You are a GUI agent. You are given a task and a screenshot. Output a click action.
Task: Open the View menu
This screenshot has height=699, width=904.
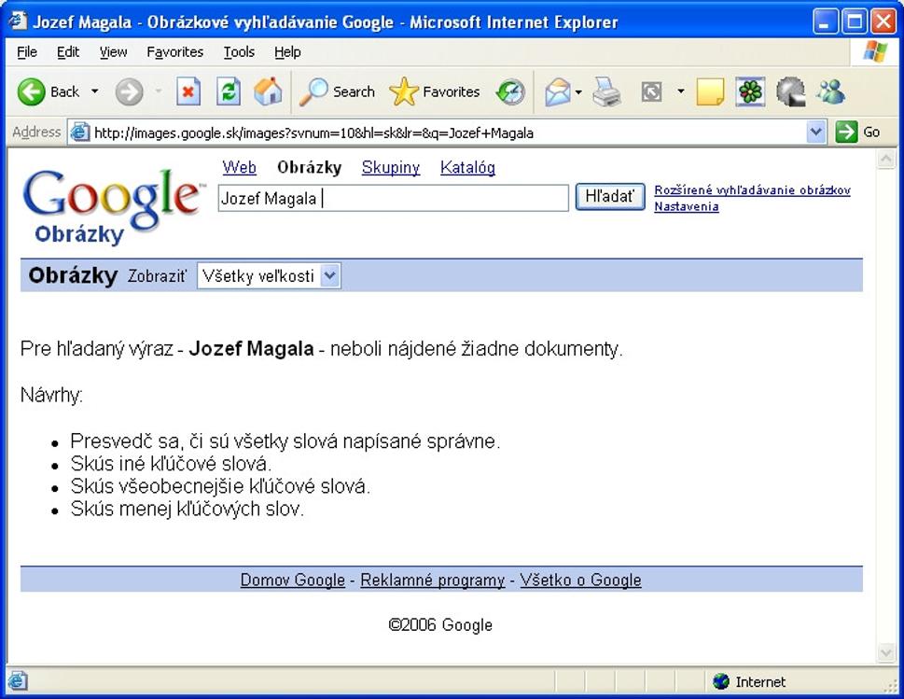click(113, 52)
